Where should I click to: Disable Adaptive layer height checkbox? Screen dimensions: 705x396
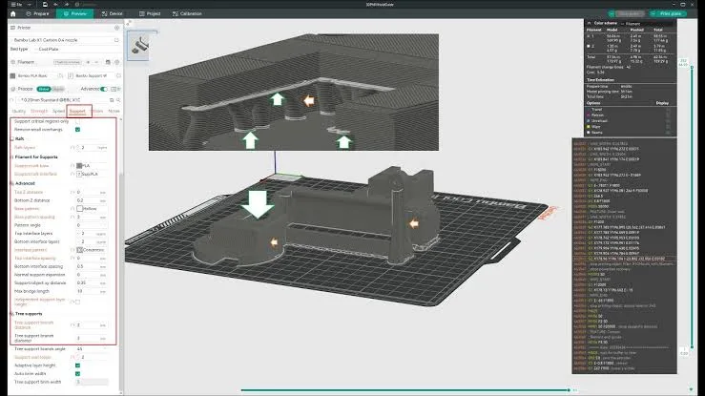tap(77, 365)
